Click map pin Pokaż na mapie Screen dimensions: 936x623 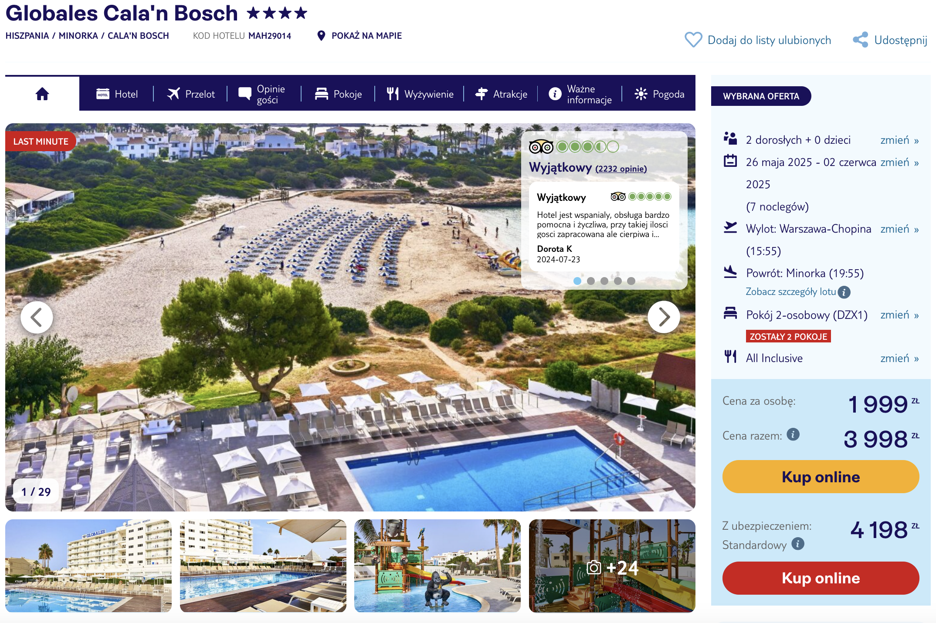[321, 36]
